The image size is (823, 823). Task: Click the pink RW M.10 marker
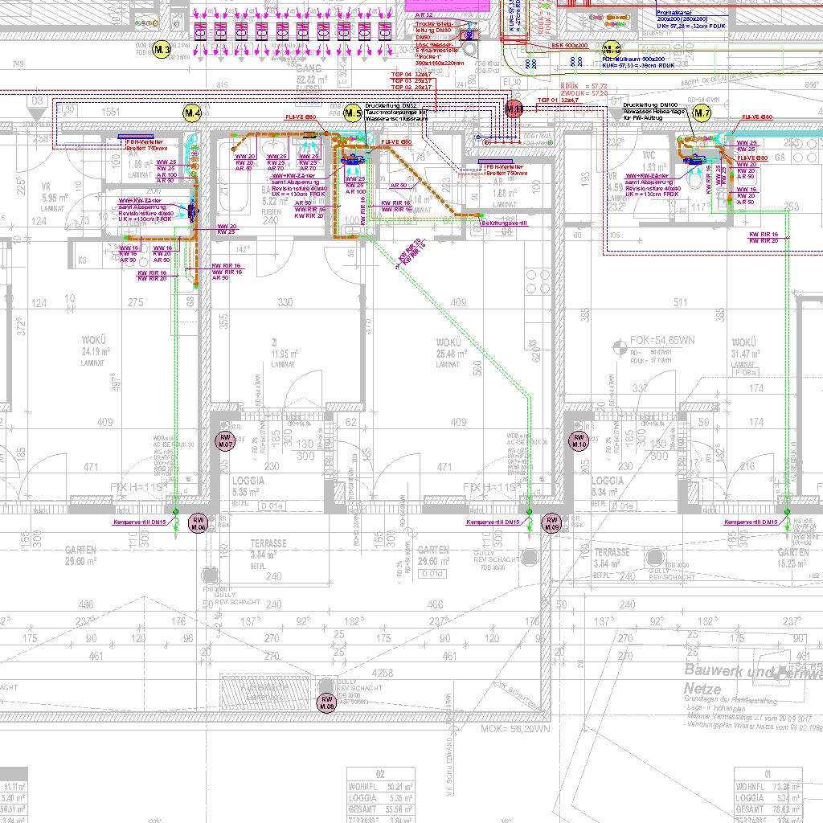tap(579, 440)
